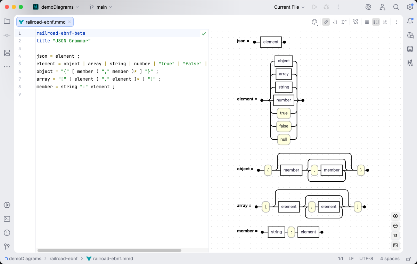Viewport: 417px width, 264px height.
Task: Change UTF-8 file encoding
Action: (x=366, y=258)
